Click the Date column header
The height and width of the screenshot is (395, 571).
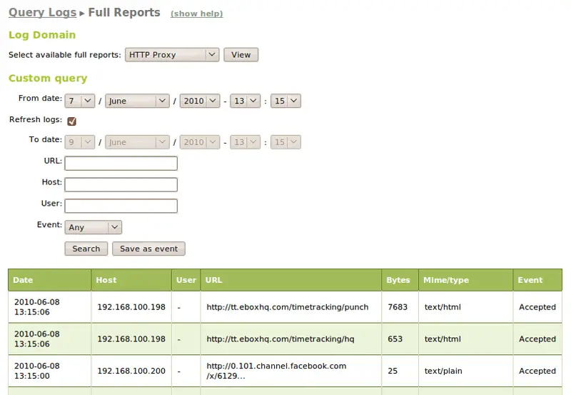click(49, 280)
